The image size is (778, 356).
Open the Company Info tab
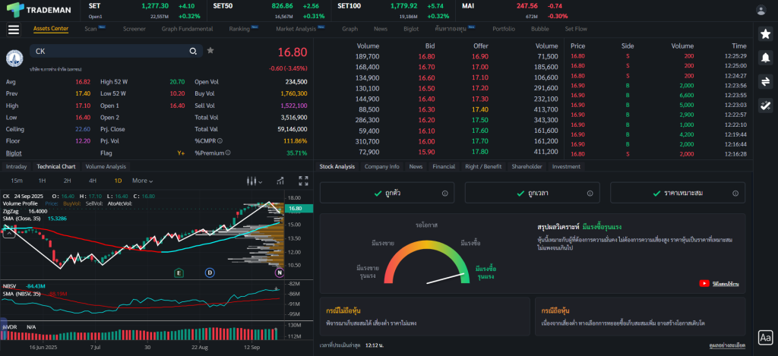click(x=381, y=166)
